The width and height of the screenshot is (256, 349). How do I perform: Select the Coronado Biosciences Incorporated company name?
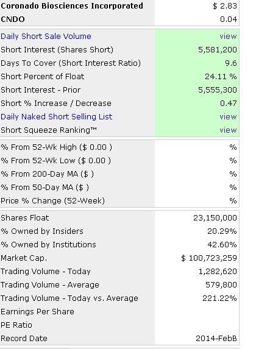[72, 6]
